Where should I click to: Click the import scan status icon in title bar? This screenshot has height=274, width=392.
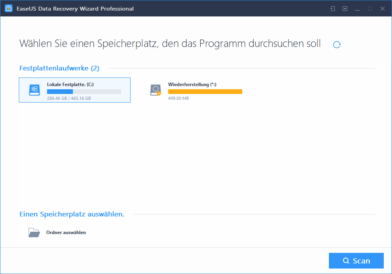coord(332,9)
